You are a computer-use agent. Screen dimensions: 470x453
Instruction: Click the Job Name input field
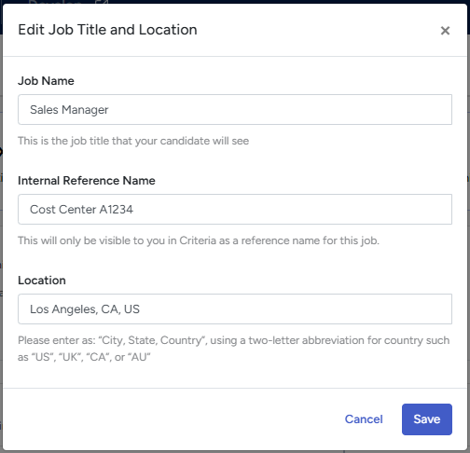(235, 110)
